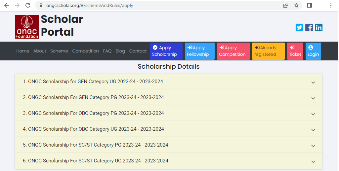Click the Apply Competition button

(x=233, y=51)
